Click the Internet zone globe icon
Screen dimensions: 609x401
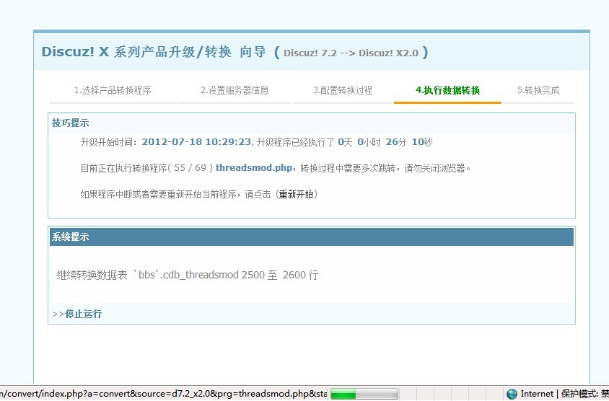pyautogui.click(x=512, y=394)
